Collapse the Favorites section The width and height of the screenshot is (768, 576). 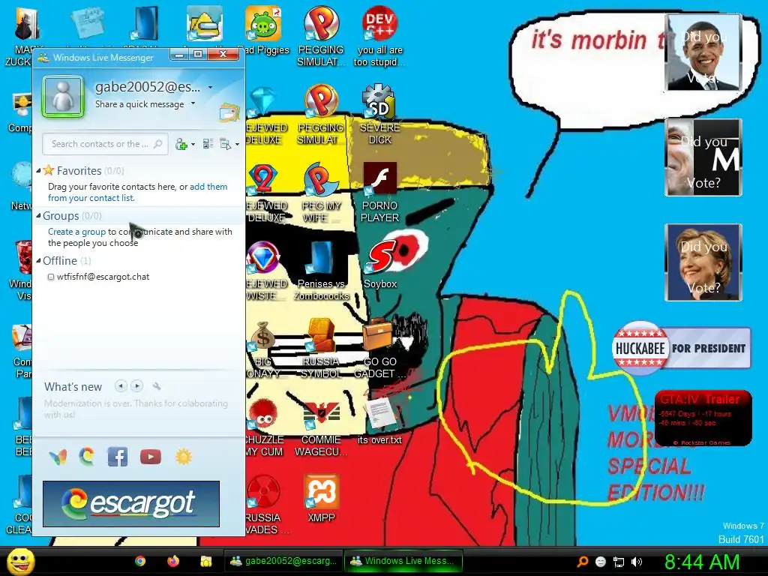click(x=39, y=170)
